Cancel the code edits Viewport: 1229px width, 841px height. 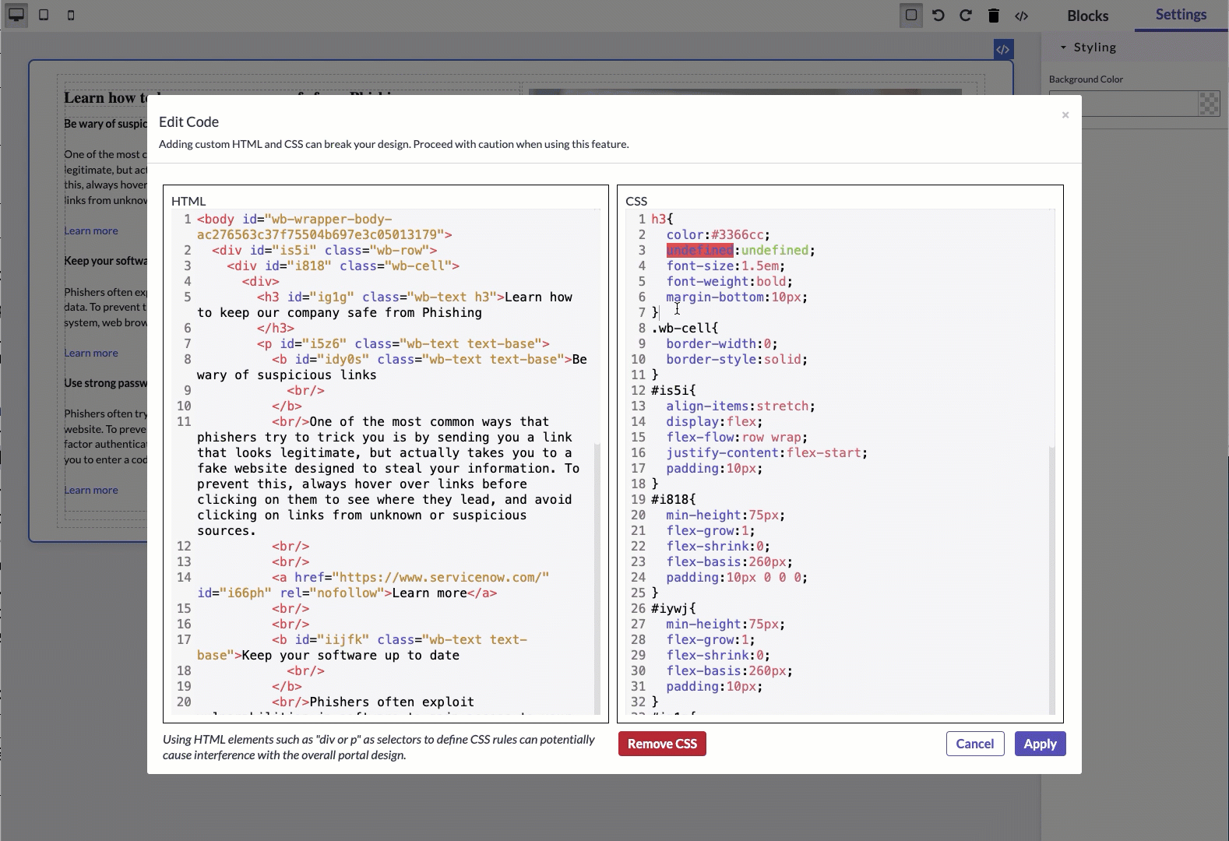(x=974, y=744)
